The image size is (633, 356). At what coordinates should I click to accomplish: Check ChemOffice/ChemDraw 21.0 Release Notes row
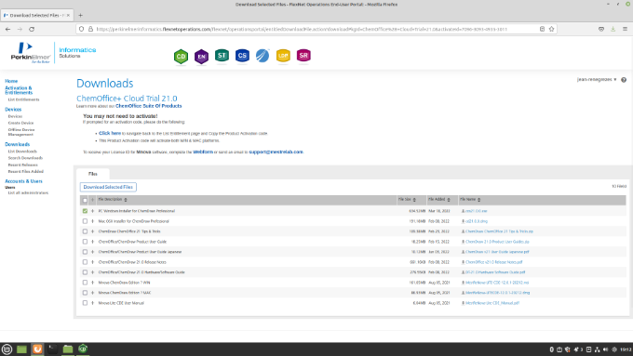pyautogui.click(x=85, y=262)
